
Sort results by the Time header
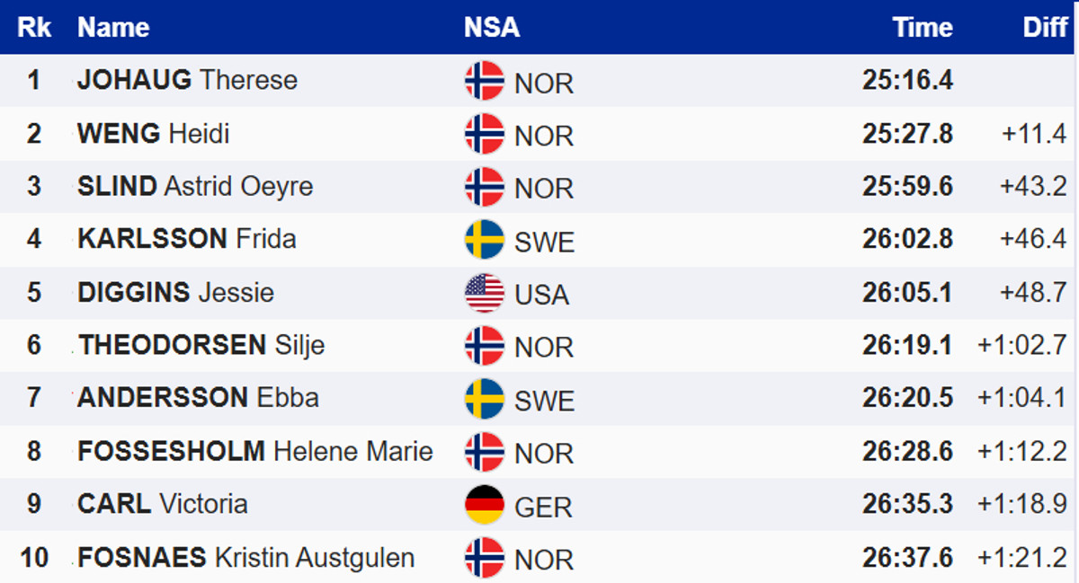923,27
